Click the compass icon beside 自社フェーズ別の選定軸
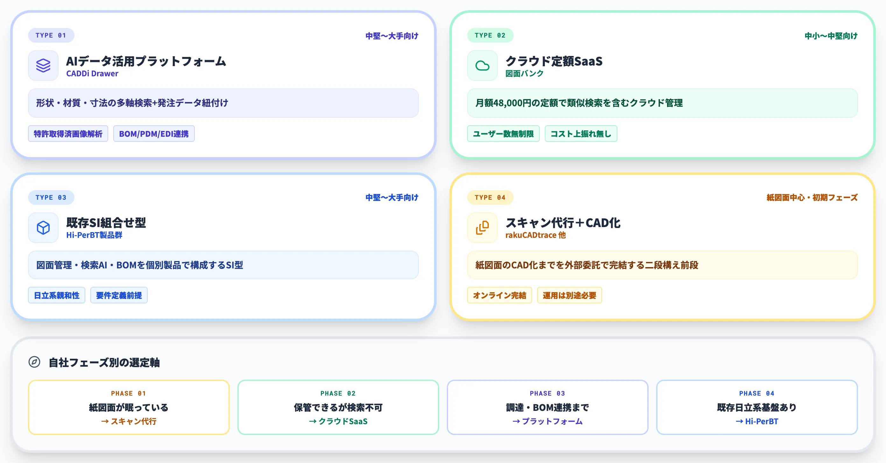Viewport: 886px width, 463px height. click(34, 362)
